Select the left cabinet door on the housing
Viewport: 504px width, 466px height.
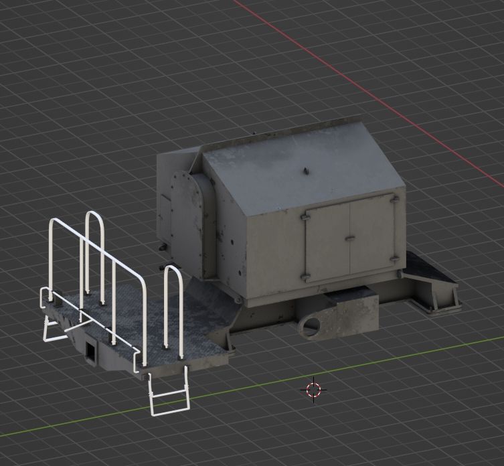[x=327, y=243]
